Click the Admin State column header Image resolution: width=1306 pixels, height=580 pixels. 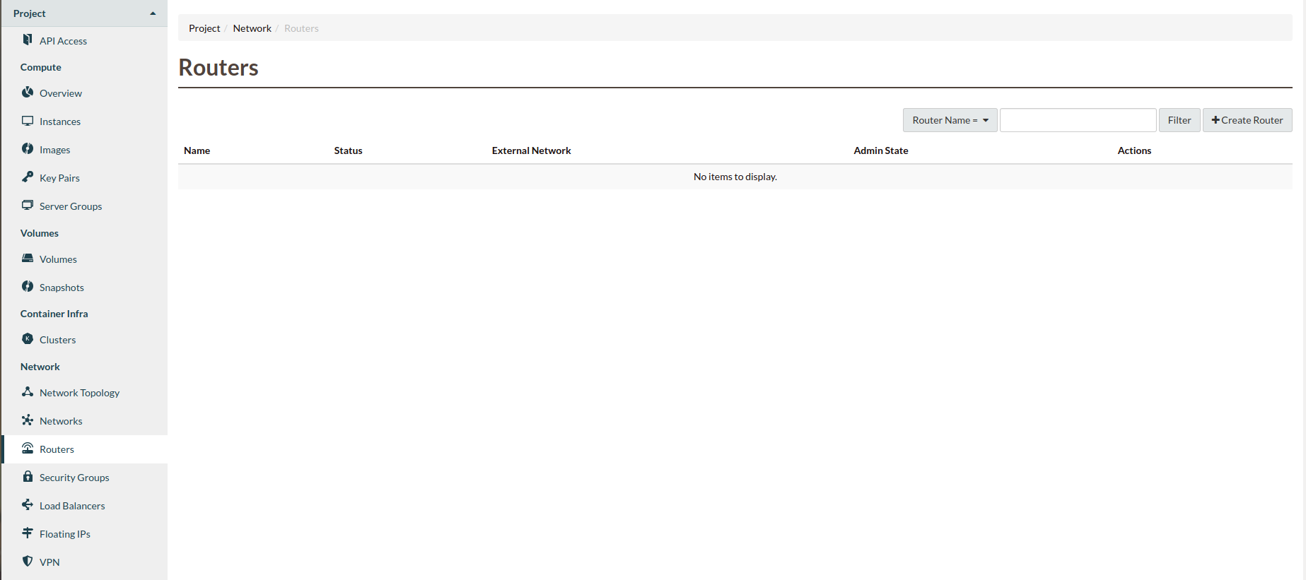(x=880, y=150)
